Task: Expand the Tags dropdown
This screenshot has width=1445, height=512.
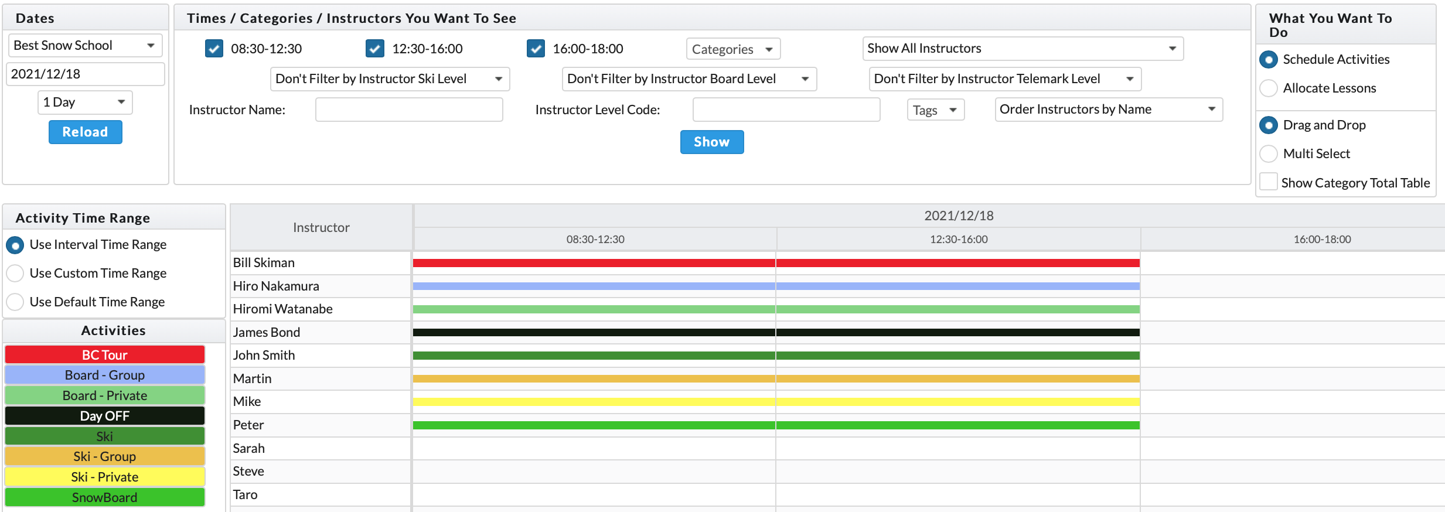Action: (935, 110)
